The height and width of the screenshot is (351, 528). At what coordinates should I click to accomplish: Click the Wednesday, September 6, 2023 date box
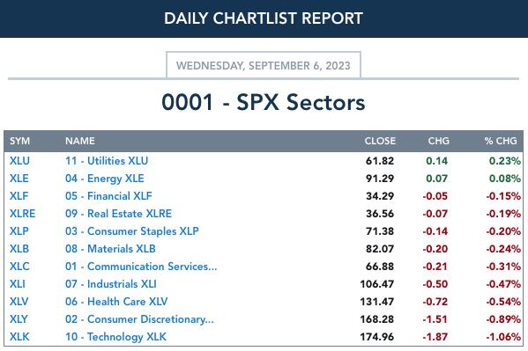[264, 65]
